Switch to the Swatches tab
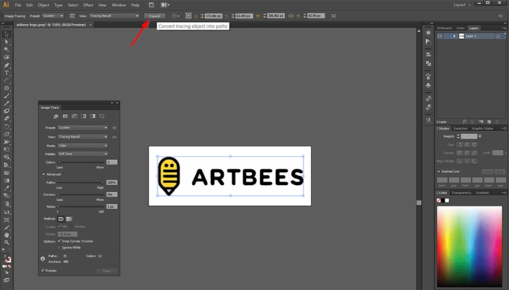Viewport: 509px width, 290px height. (x=462, y=128)
